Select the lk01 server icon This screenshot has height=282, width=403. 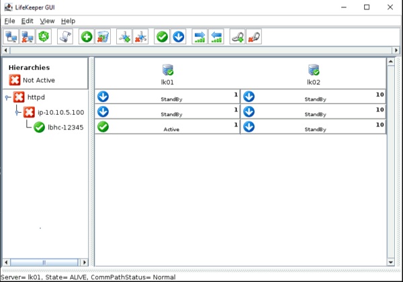pos(168,70)
